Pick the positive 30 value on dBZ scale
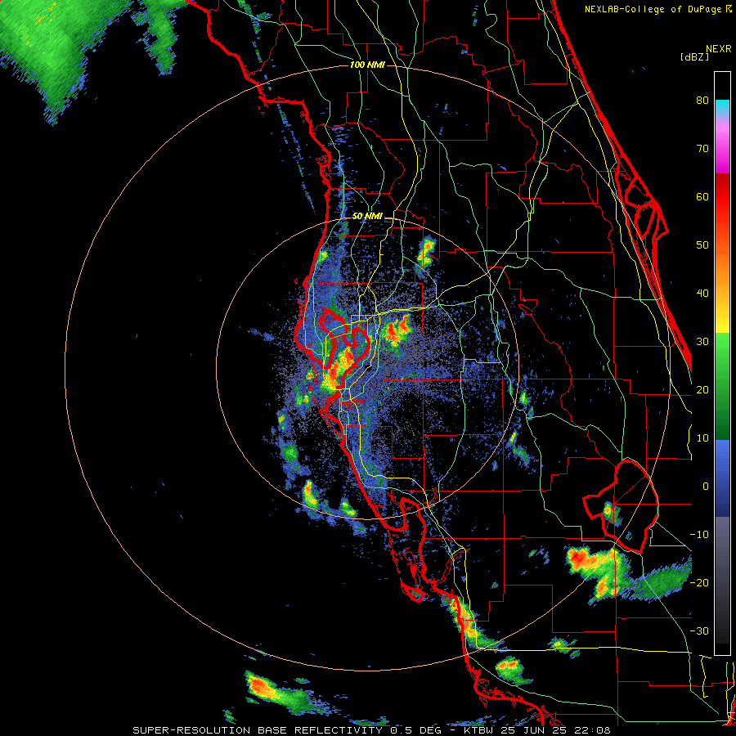Image resolution: width=736 pixels, height=736 pixels. [x=702, y=342]
